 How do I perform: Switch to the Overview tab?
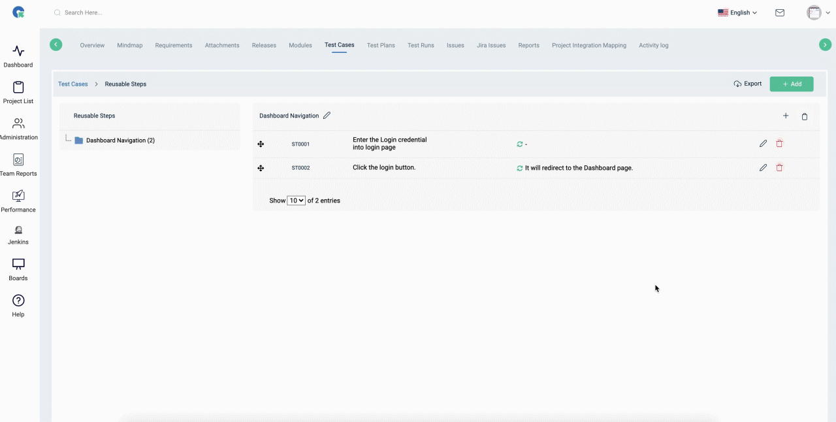pos(92,45)
